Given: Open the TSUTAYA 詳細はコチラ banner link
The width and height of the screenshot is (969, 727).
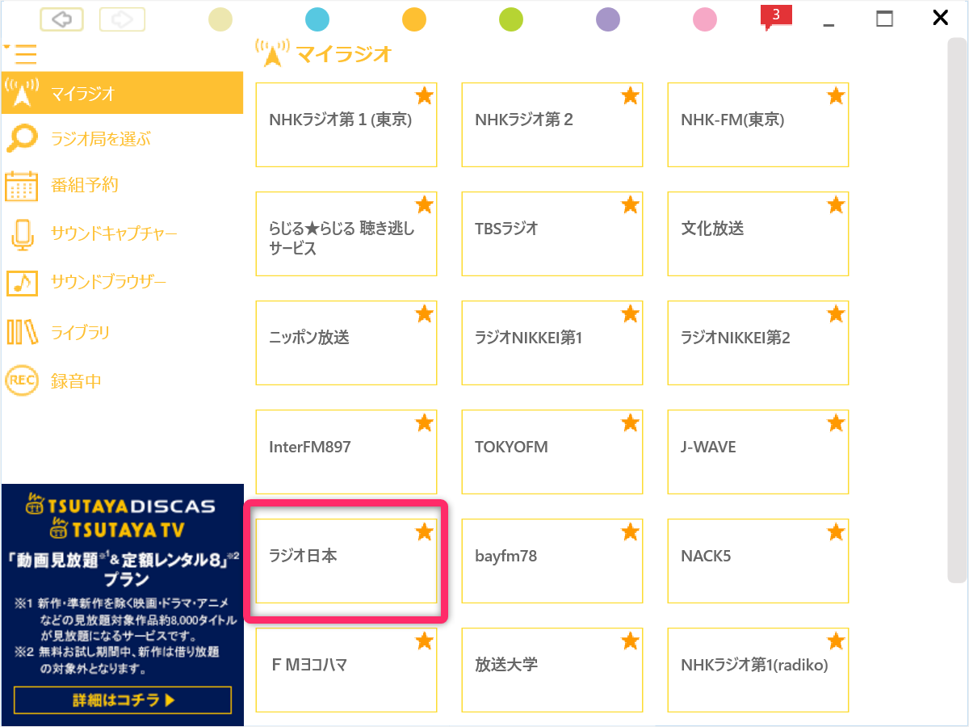Looking at the screenshot, I should pos(123,700).
